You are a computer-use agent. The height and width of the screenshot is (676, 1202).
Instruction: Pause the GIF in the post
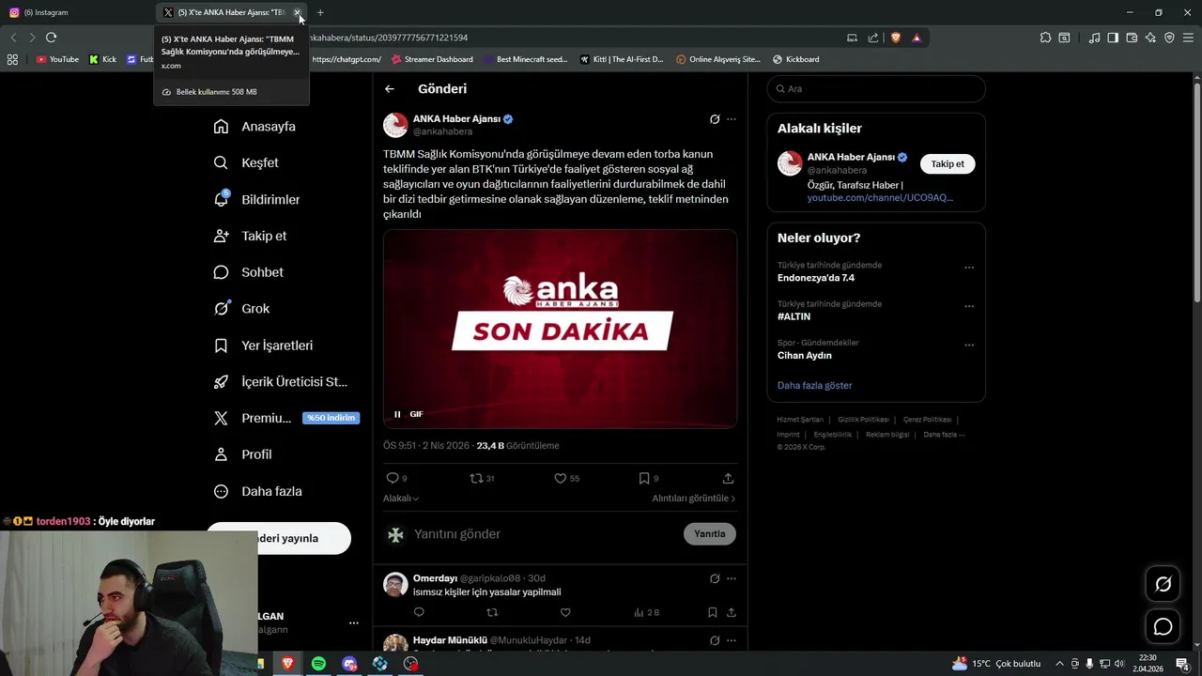pyautogui.click(x=397, y=414)
